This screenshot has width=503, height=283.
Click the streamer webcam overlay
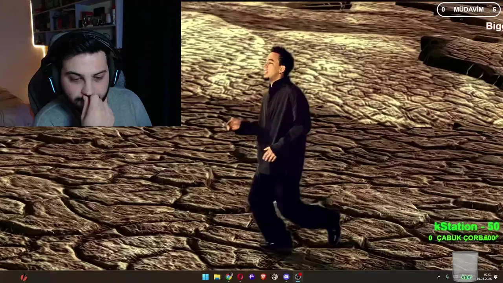(90, 63)
